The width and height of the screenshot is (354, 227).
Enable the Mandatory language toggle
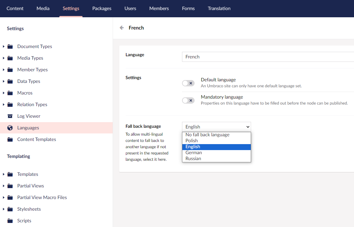coord(188,100)
